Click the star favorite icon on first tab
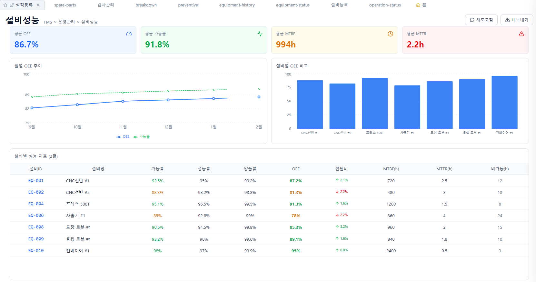The height and width of the screenshot is (282, 536). pyautogui.click(x=5, y=5)
